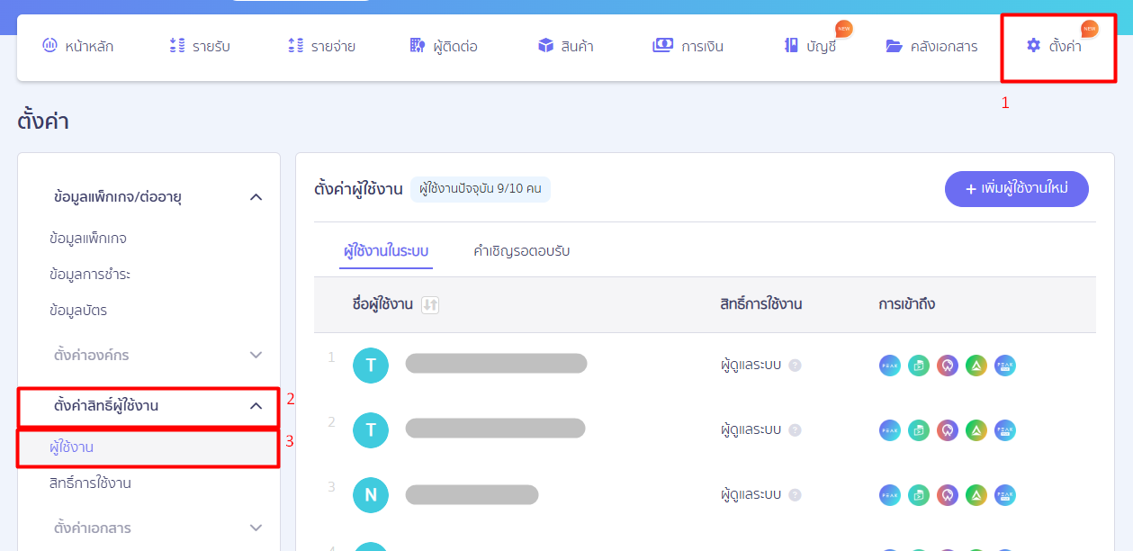Image resolution: width=1133 pixels, height=551 pixels.
Task: Open สิทธิ์การใช้งาน in the sidebar
Action: (90, 483)
